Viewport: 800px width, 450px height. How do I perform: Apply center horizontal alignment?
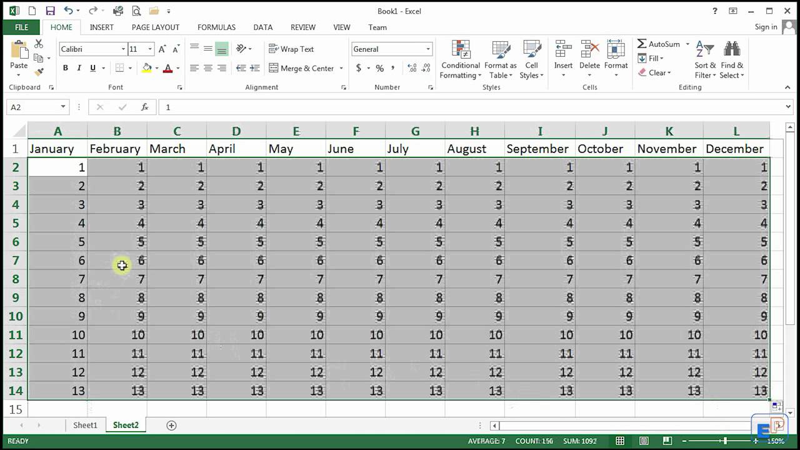[x=208, y=68]
